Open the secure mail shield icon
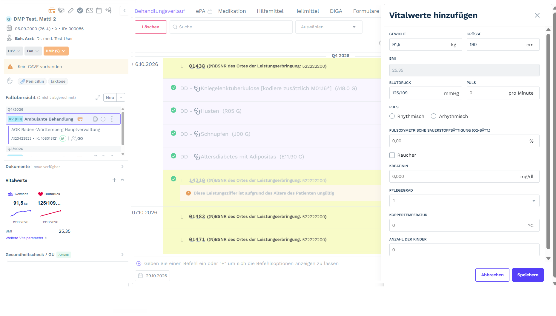This screenshot has width=556, height=316. (89, 10)
